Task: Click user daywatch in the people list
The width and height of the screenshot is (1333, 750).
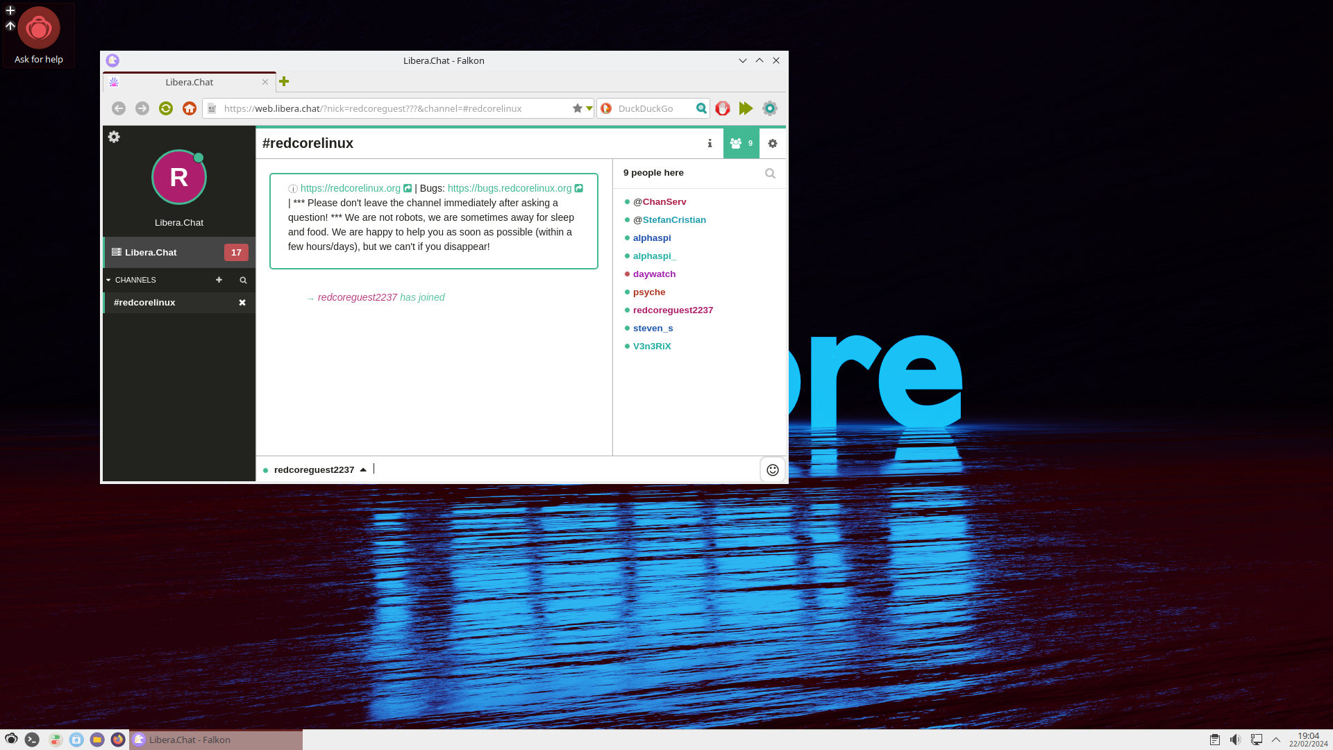Action: tap(654, 274)
